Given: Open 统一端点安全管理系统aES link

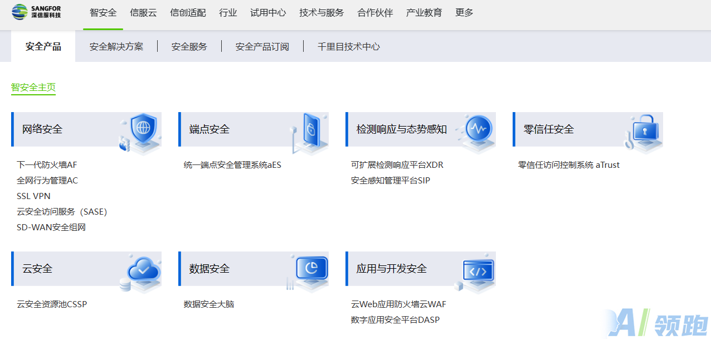Looking at the screenshot, I should pos(232,164).
